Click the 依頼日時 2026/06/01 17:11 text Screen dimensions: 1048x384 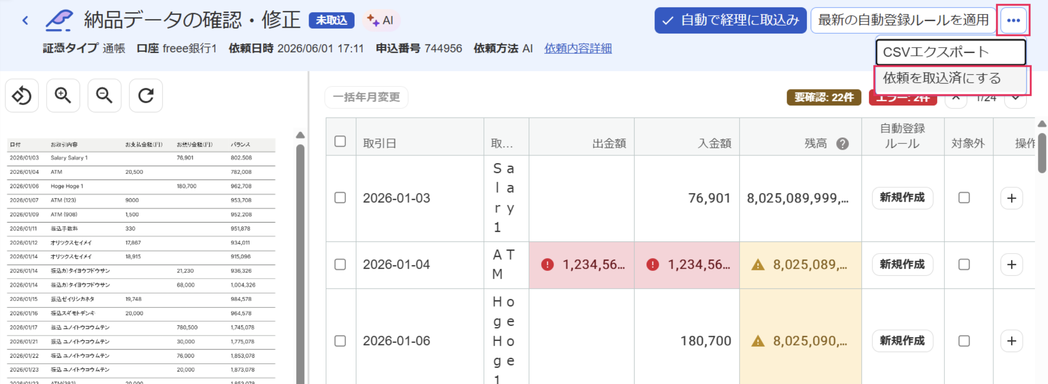[296, 49]
